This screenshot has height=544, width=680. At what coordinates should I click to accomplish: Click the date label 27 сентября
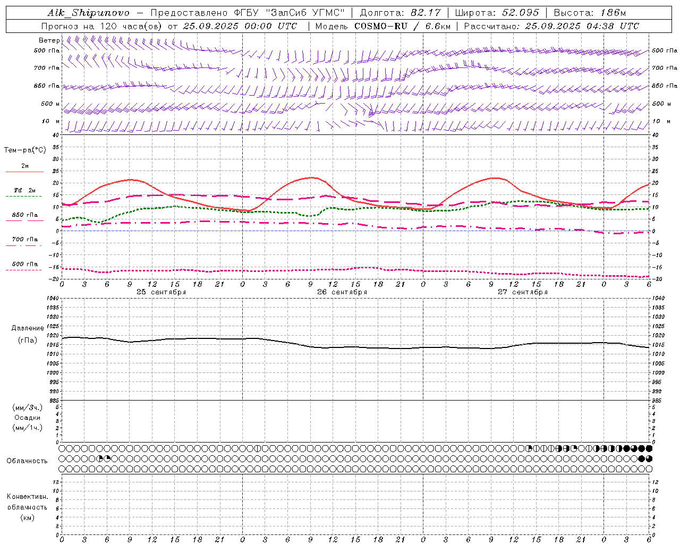coord(522,292)
